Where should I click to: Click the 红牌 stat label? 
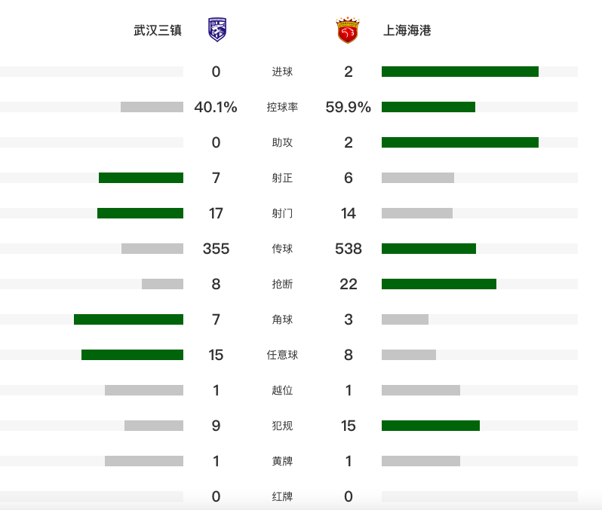[x=282, y=496]
